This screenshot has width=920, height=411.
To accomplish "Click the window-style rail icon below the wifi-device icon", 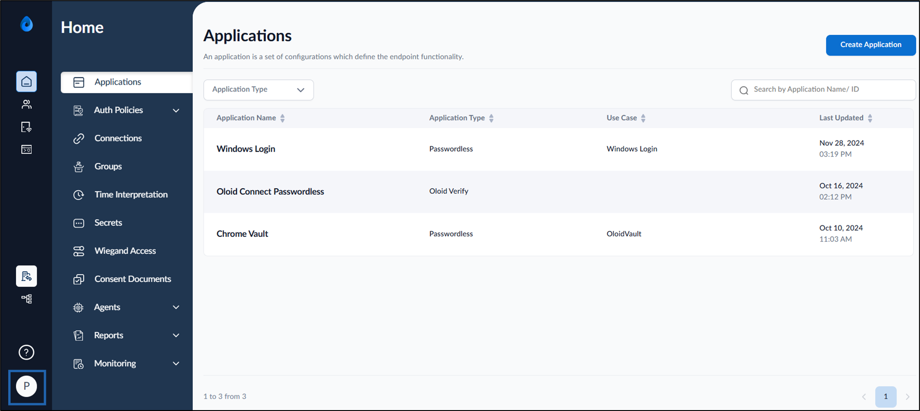I will pos(27,149).
